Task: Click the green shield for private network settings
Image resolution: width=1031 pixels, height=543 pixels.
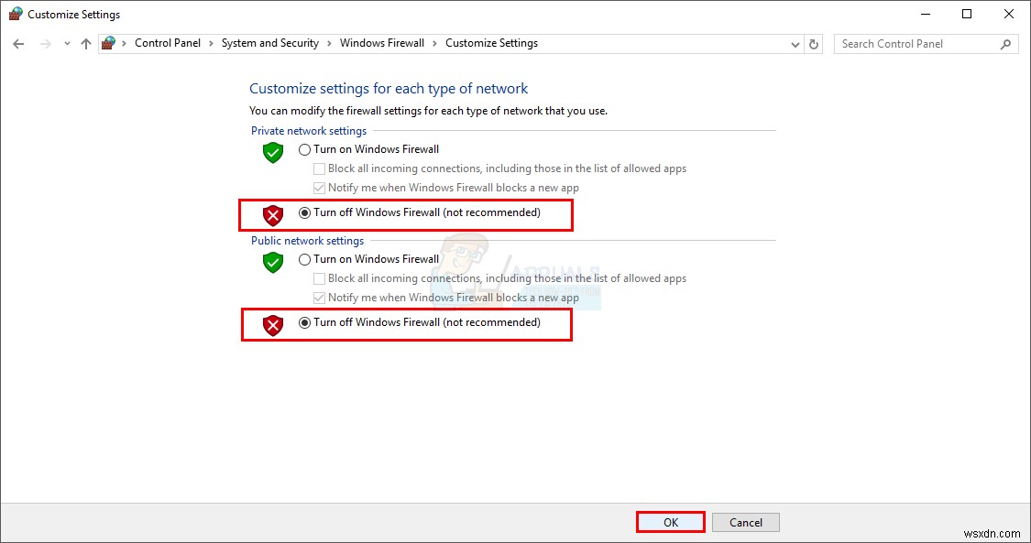Action: tap(272, 153)
